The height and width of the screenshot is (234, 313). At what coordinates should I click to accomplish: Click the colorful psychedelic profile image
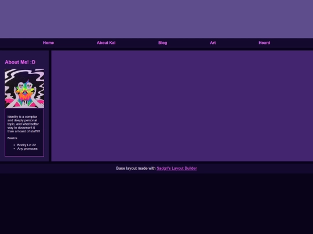24,88
